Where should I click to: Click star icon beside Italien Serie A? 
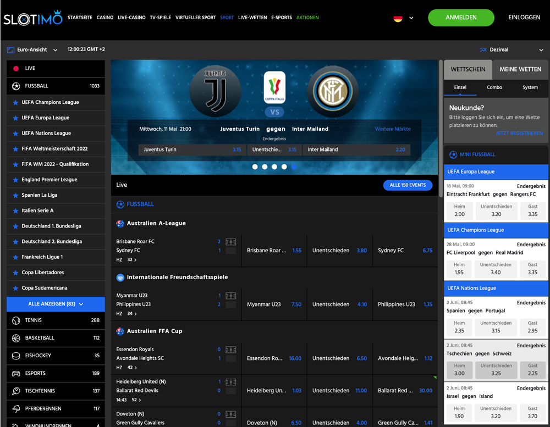coord(15,210)
